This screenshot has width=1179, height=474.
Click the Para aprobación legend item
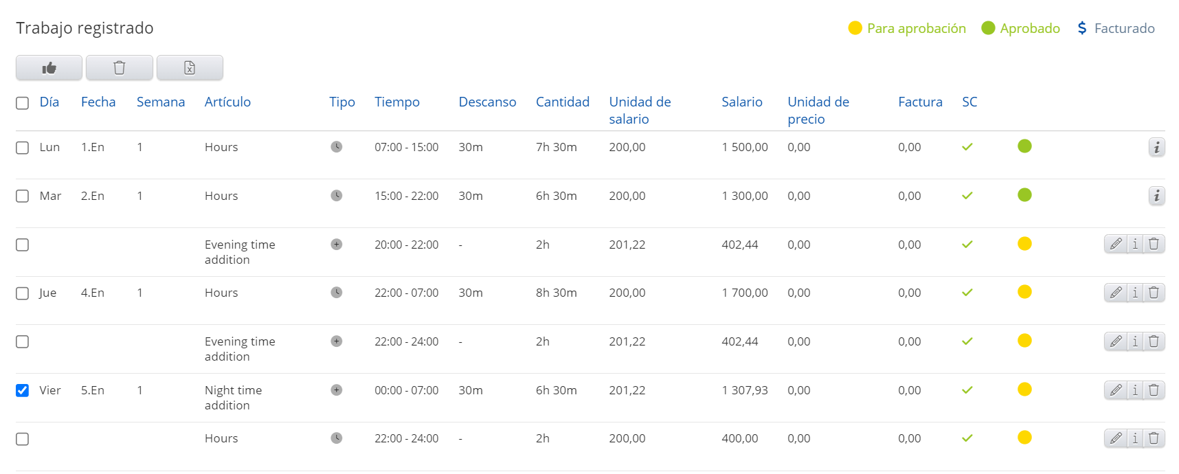click(907, 28)
